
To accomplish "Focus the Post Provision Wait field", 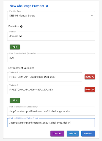I will click(51, 58).
